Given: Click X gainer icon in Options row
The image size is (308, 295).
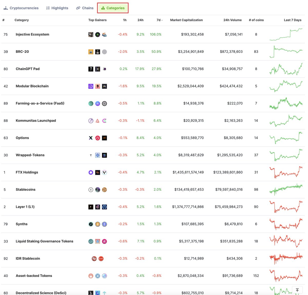Looking at the screenshot, I should [x=91, y=138].
